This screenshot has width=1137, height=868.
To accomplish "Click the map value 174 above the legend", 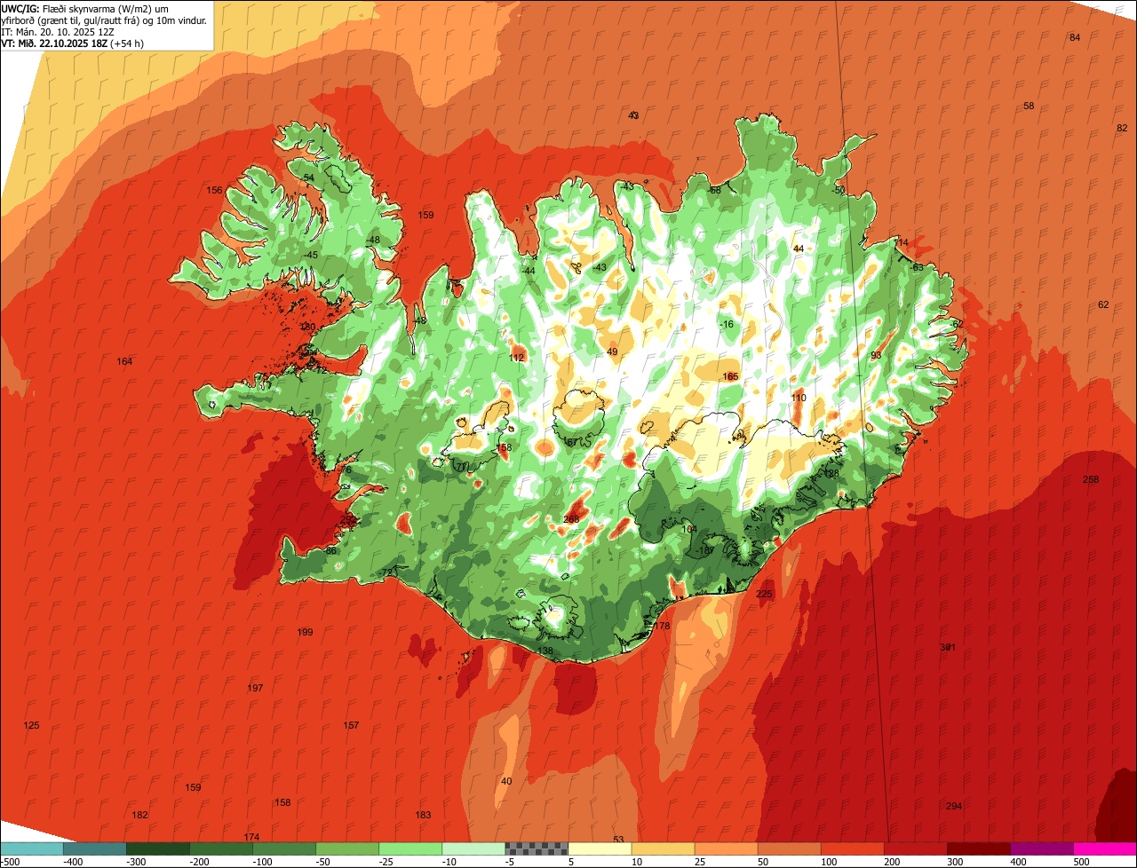I will click(x=251, y=837).
